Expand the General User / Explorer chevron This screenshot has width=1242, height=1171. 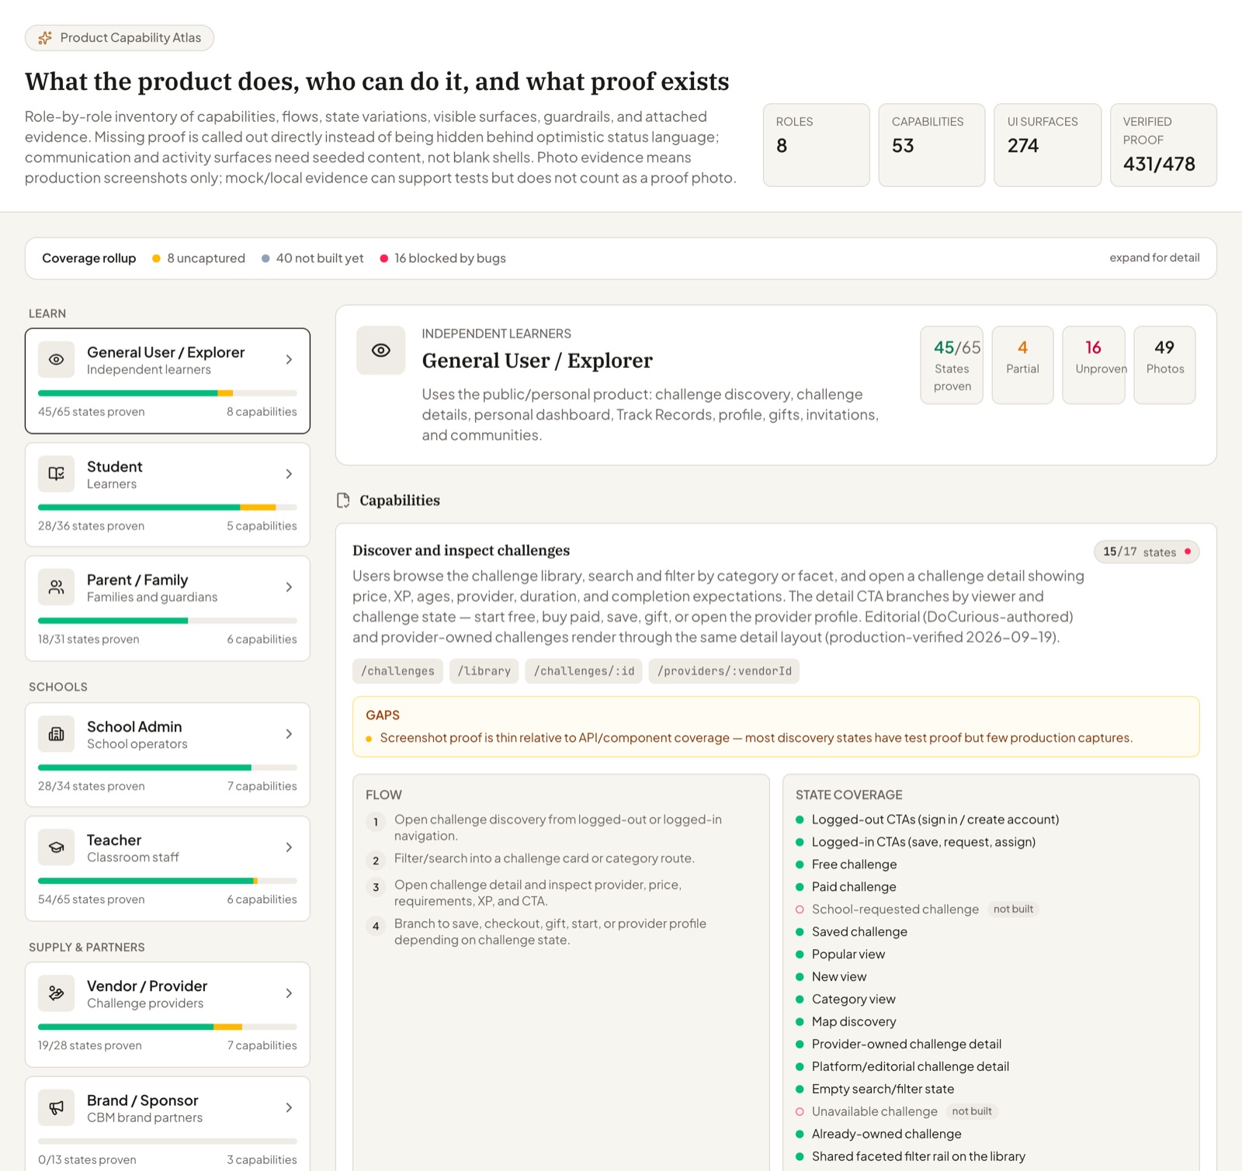tap(289, 359)
